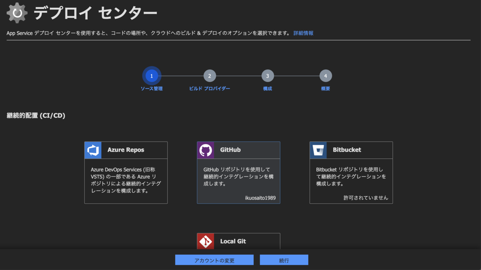Click the アカウントの変更 button
481x270 pixels.
click(x=214, y=260)
